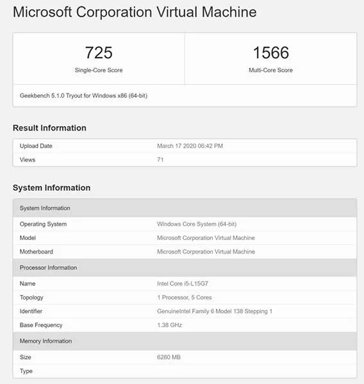This screenshot has width=364, height=384.
Task: Select GenuineIntel Family 6 Model 138 value
Action: coord(215,311)
